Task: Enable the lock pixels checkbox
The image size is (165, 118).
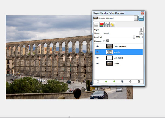Action: pyautogui.click(x=104, y=41)
